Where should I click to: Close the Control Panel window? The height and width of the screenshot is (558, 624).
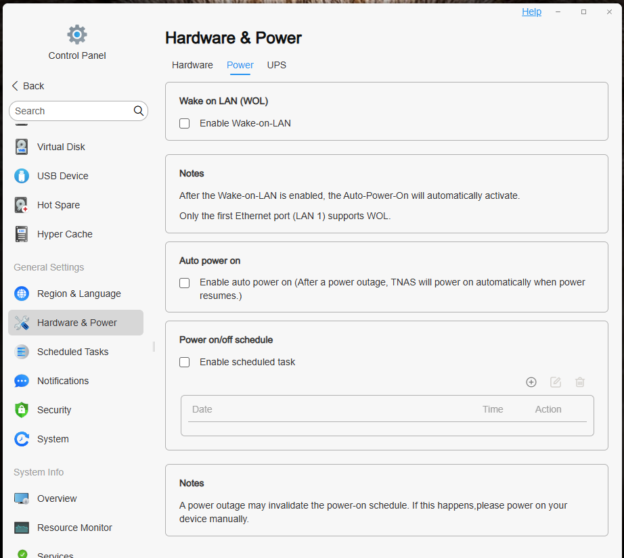coord(609,12)
